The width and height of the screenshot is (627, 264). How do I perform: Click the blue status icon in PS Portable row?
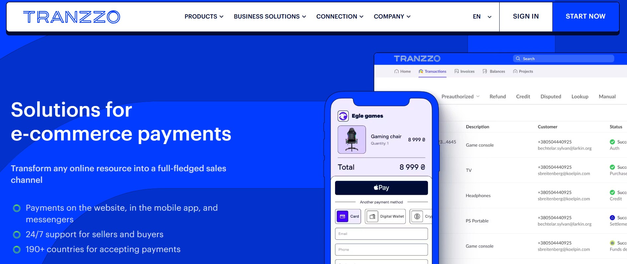click(612, 218)
